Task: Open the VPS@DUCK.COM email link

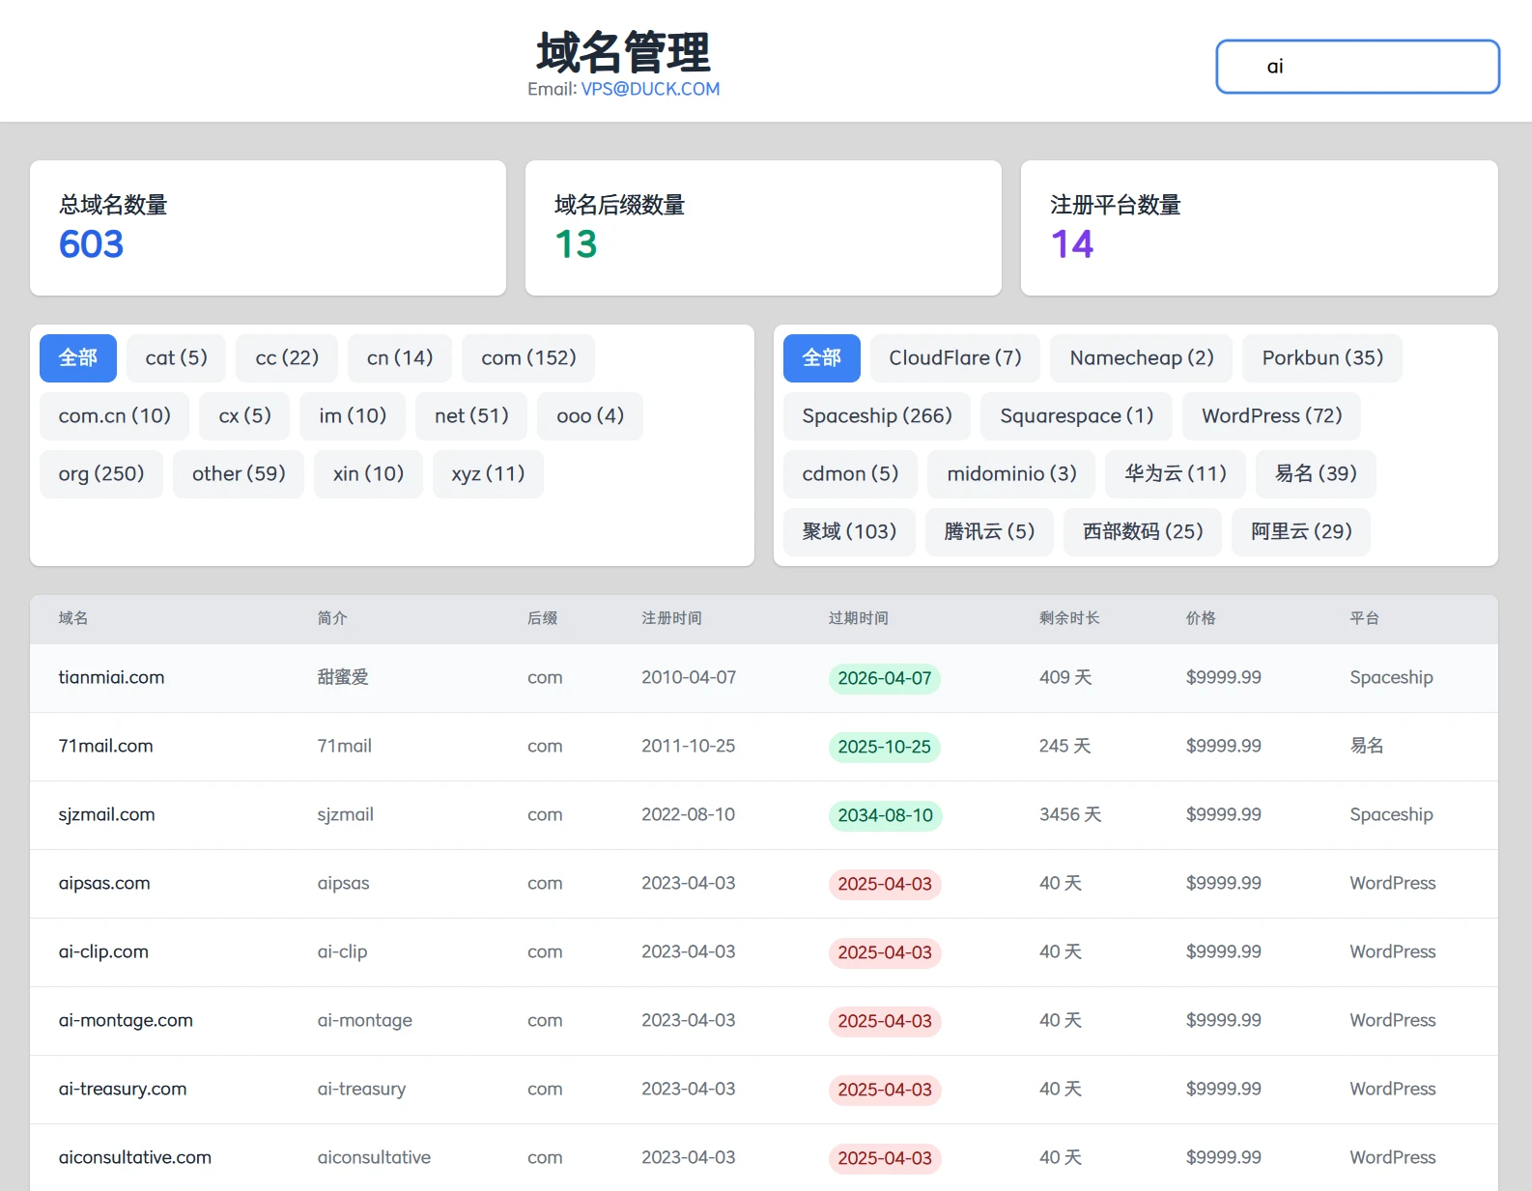Action: 650,89
